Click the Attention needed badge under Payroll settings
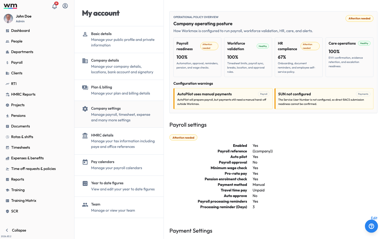Image resolution: width=383 pixels, height=239 pixels. tap(183, 138)
